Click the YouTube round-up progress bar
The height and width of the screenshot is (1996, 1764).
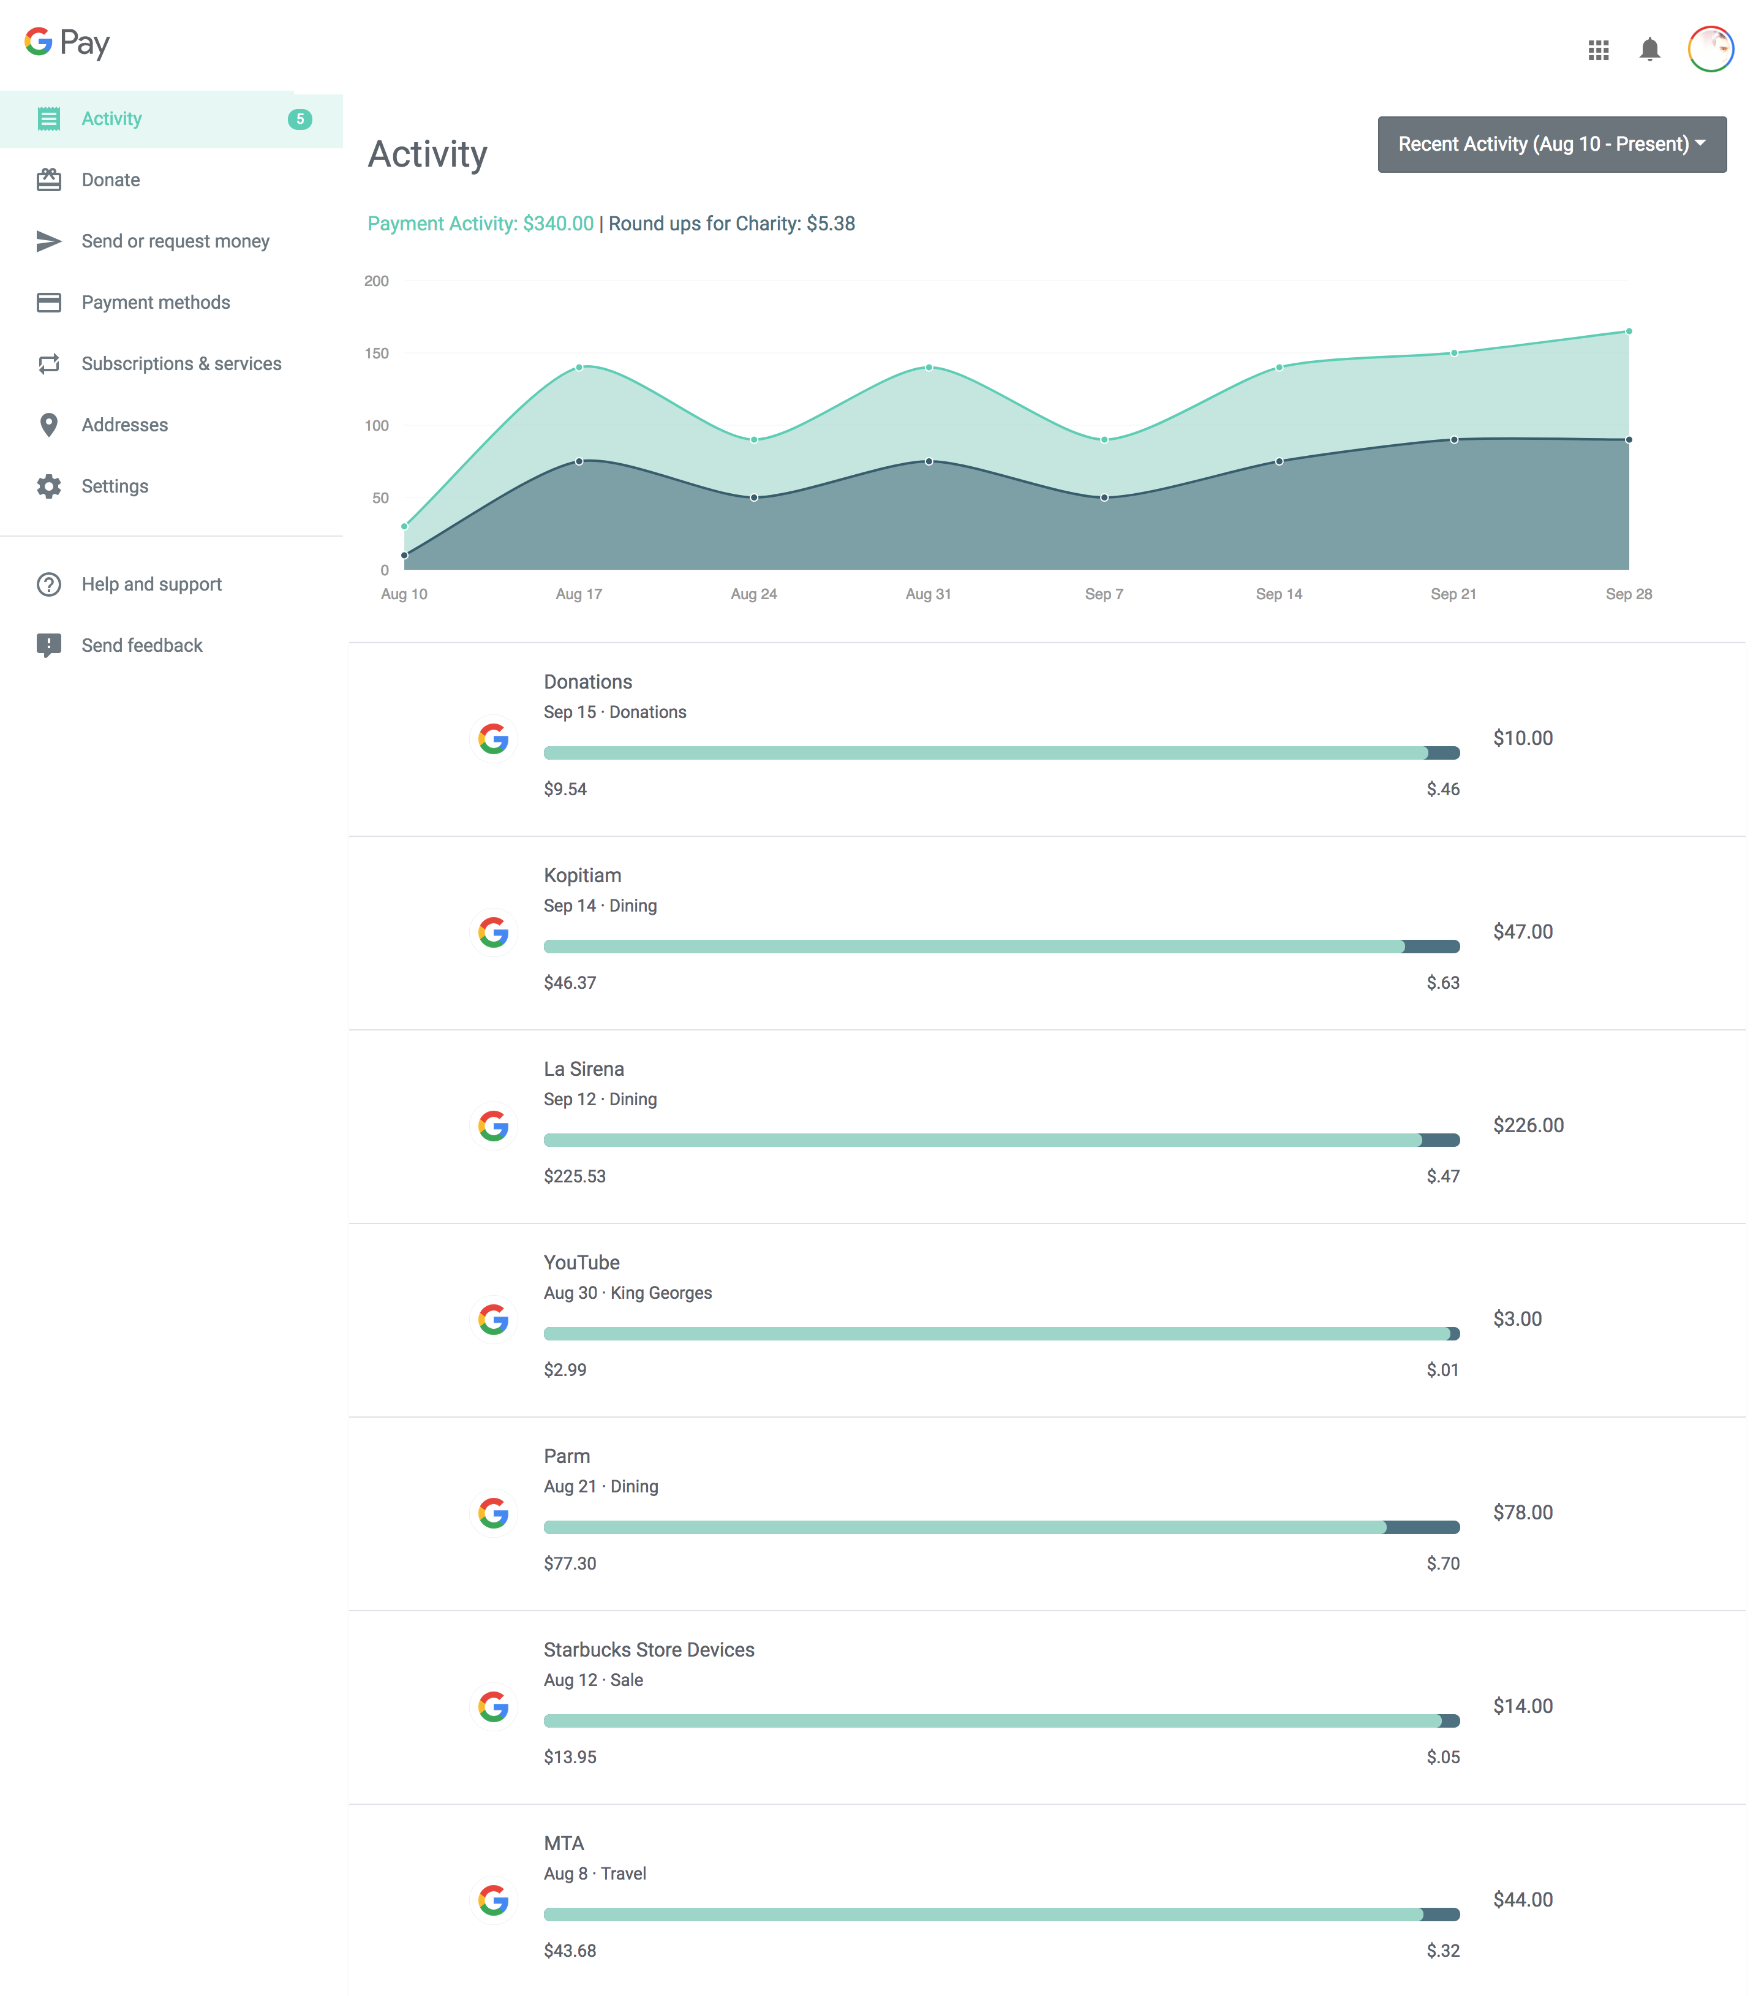(1001, 1334)
